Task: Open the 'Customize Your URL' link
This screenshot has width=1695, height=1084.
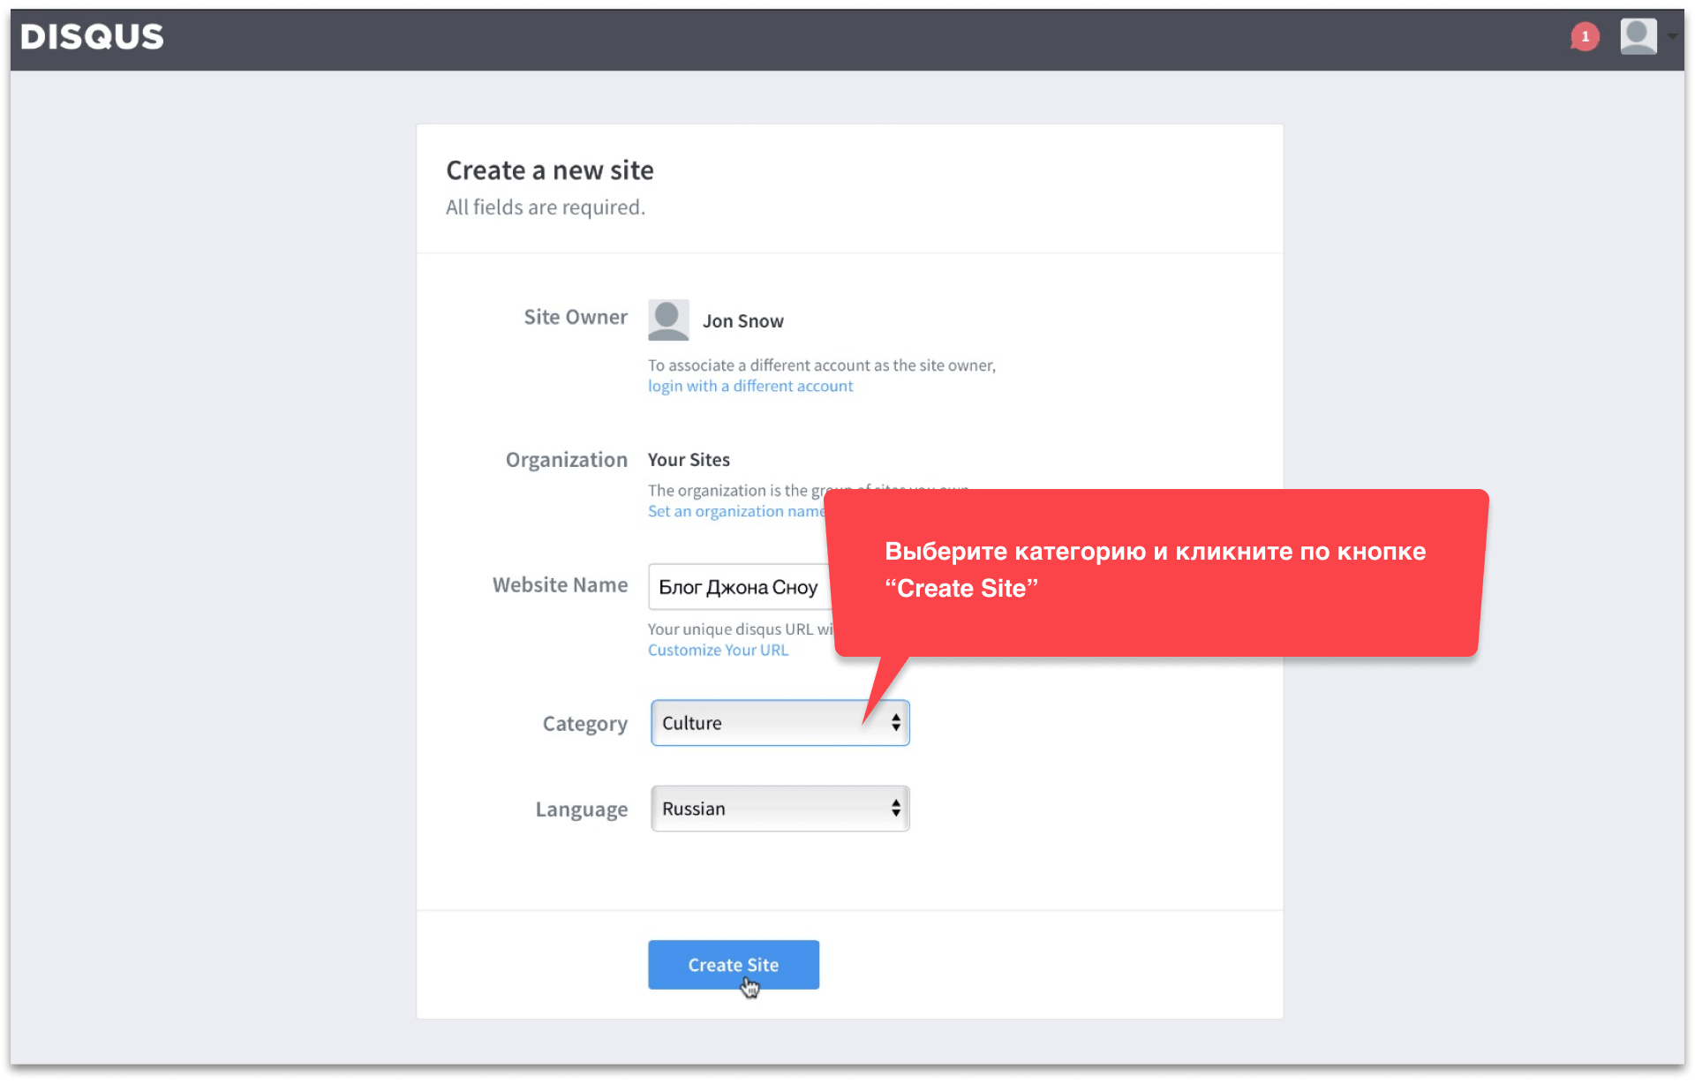Action: coord(718,650)
